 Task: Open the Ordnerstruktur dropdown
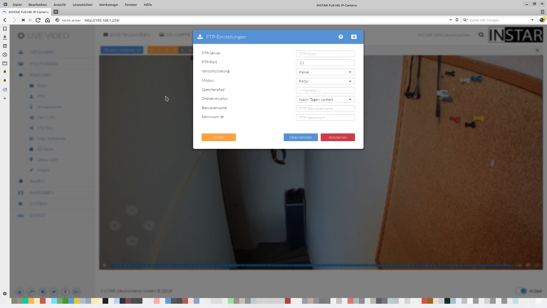(325, 100)
